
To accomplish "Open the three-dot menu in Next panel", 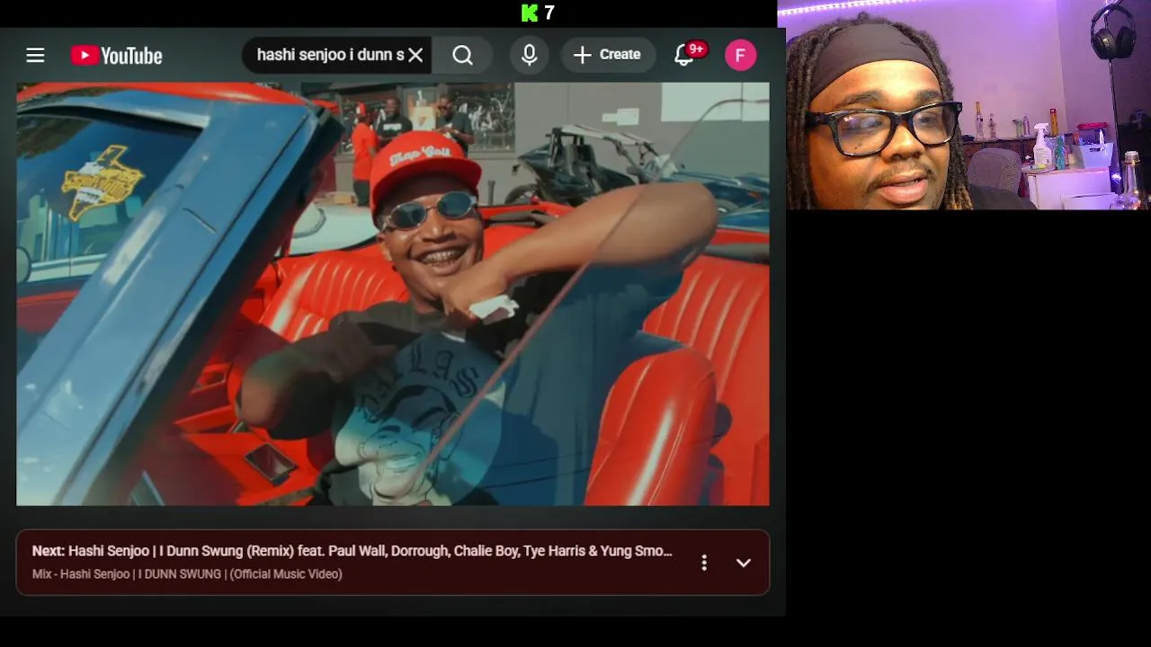I will coord(704,563).
